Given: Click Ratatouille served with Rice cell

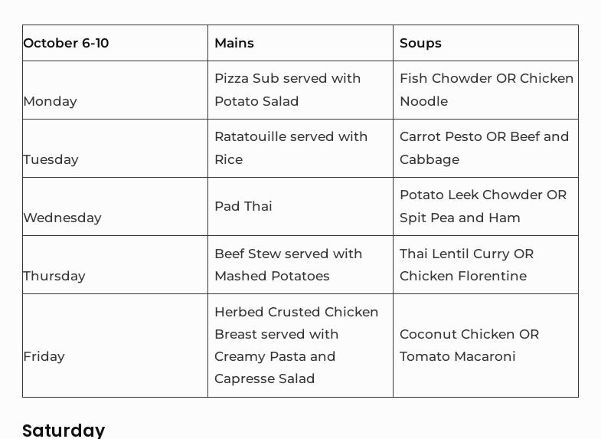Looking at the screenshot, I should click(x=300, y=149).
